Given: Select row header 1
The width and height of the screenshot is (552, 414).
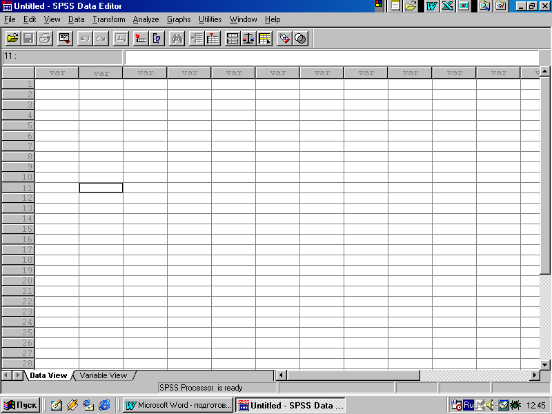Looking at the screenshot, I should pos(18,83).
